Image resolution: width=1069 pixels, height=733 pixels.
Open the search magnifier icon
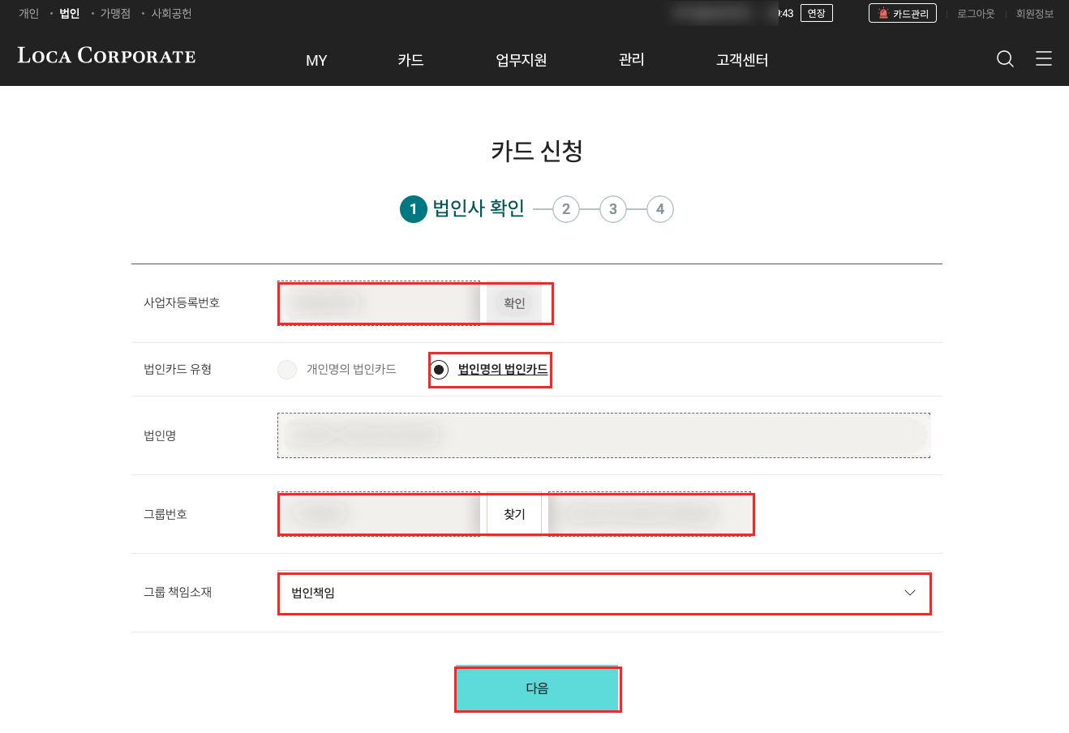point(1005,59)
